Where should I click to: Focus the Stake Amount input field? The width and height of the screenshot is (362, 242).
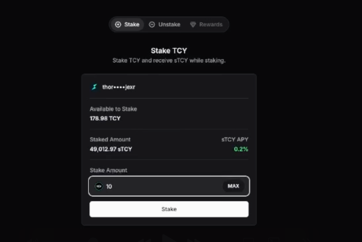169,186
